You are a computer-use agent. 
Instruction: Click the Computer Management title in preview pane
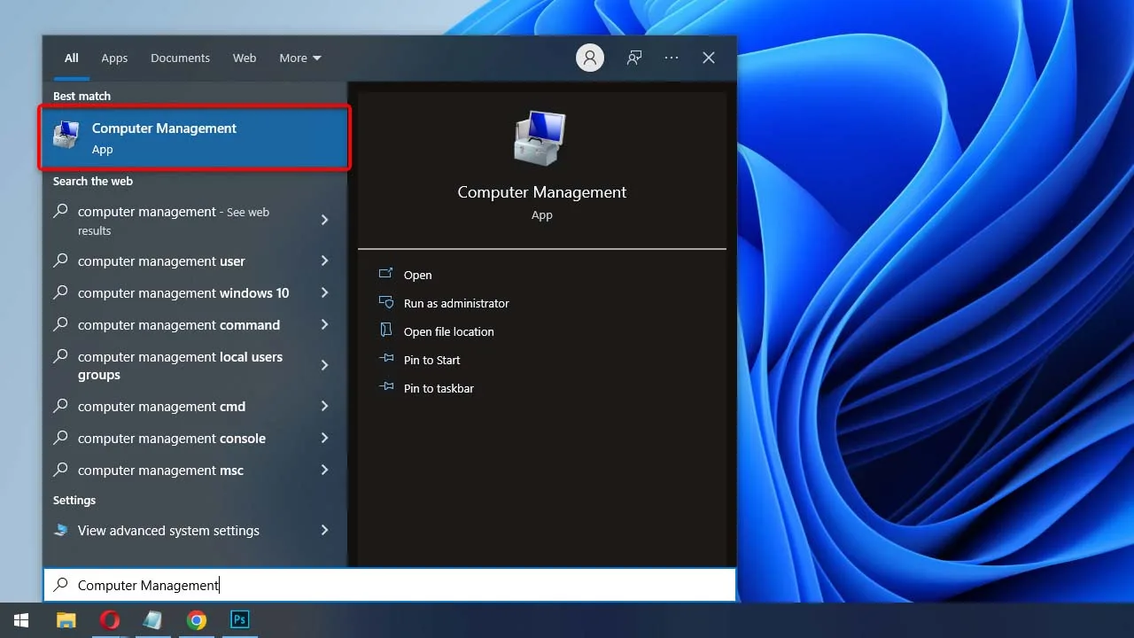541,192
